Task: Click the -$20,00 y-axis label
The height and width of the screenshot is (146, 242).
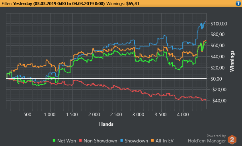Action: (219, 90)
